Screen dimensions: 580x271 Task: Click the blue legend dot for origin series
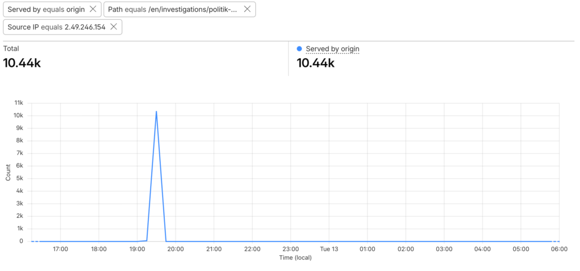click(x=299, y=49)
